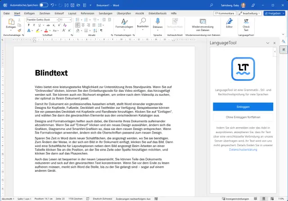The height and width of the screenshot is (201, 288).
Task: Open the Editor tool in the ribbon
Action: pyautogui.click(x=229, y=22)
